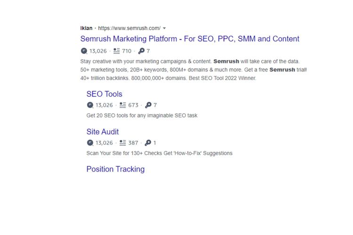Click the round dark icon under the Semrush Marketing Platform title
This screenshot has width=353, height=235.
(x=84, y=51)
